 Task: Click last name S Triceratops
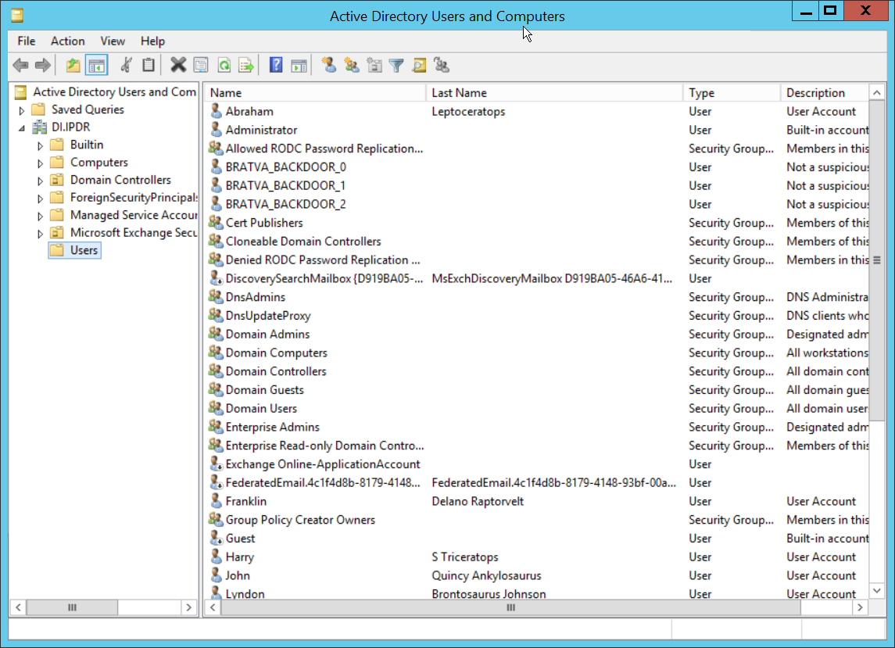pyautogui.click(x=464, y=557)
